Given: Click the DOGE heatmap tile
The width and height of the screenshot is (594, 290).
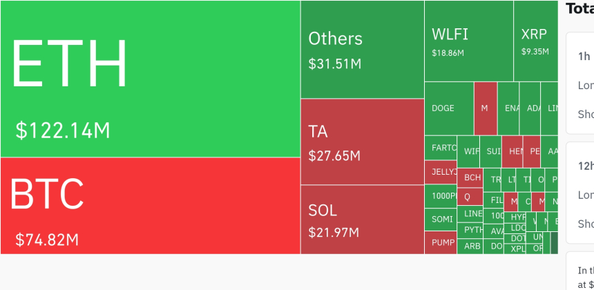Looking at the screenshot, I should click(x=448, y=108).
